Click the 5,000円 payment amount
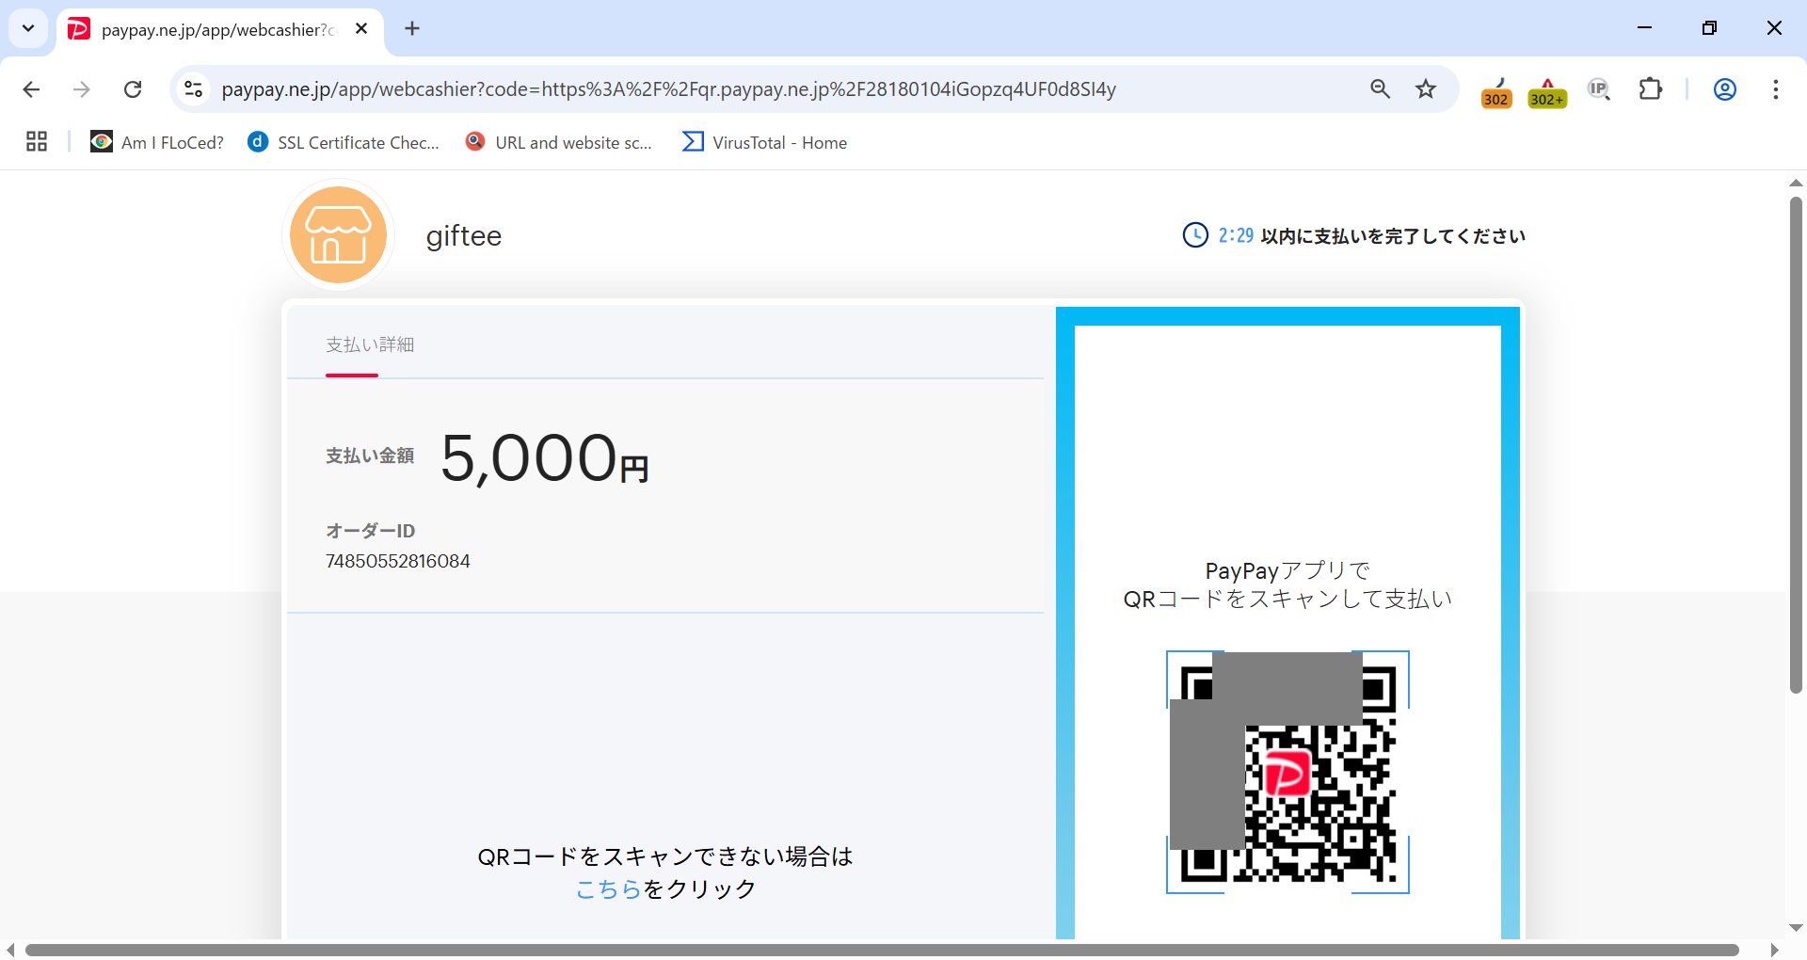Viewport: 1807px width, 960px height. pyautogui.click(x=545, y=458)
